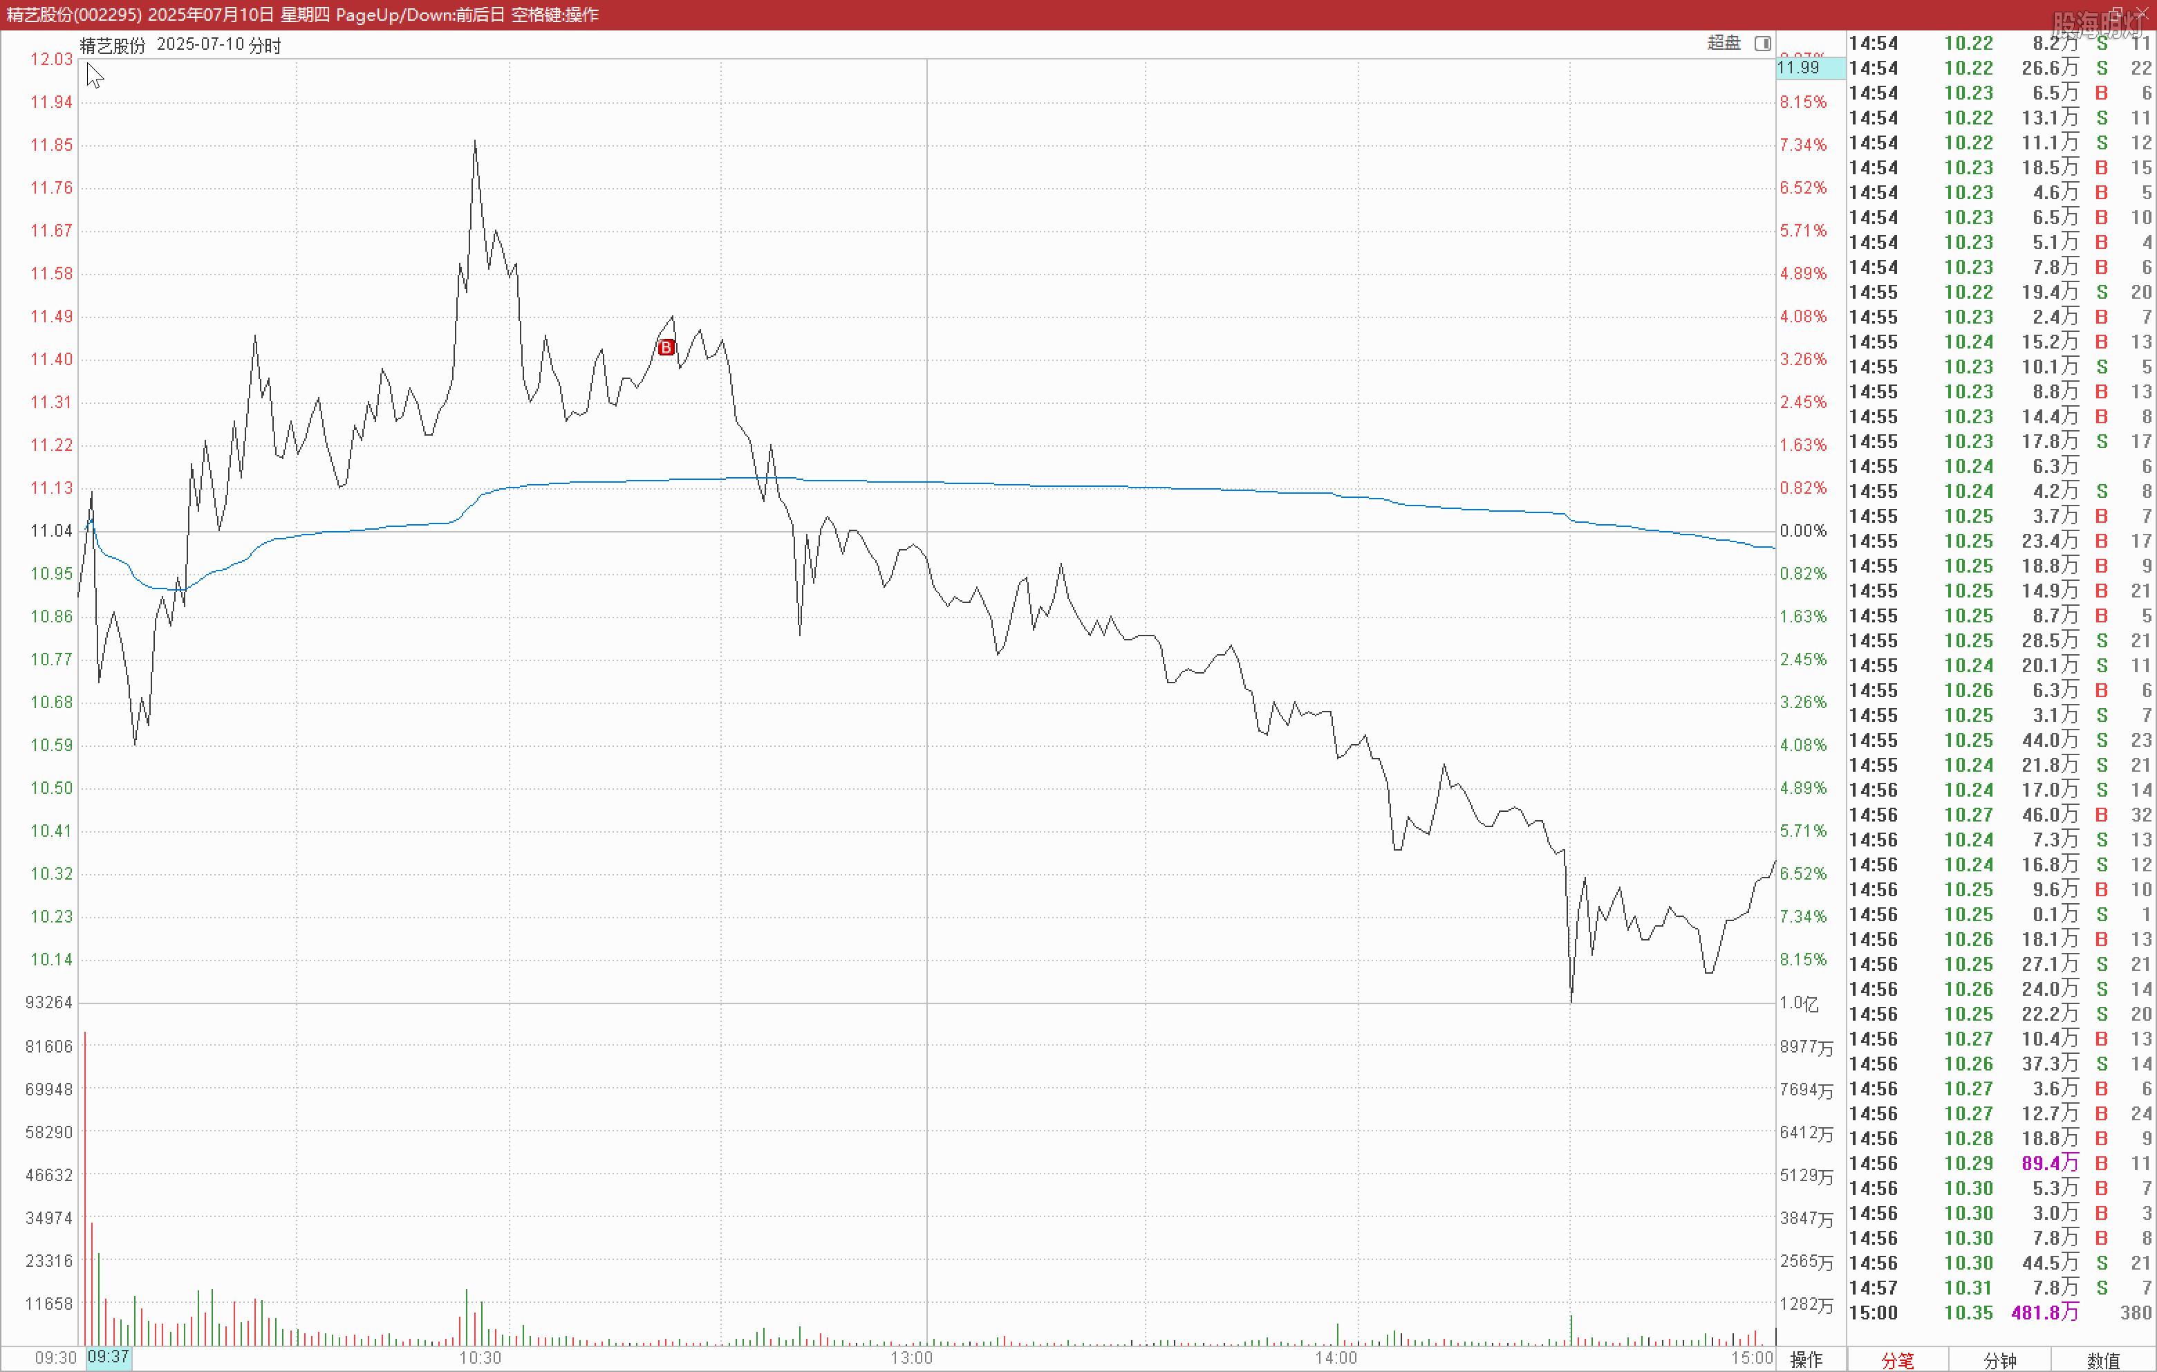Select the 14:54 tick row with 18.5万

point(2000,167)
